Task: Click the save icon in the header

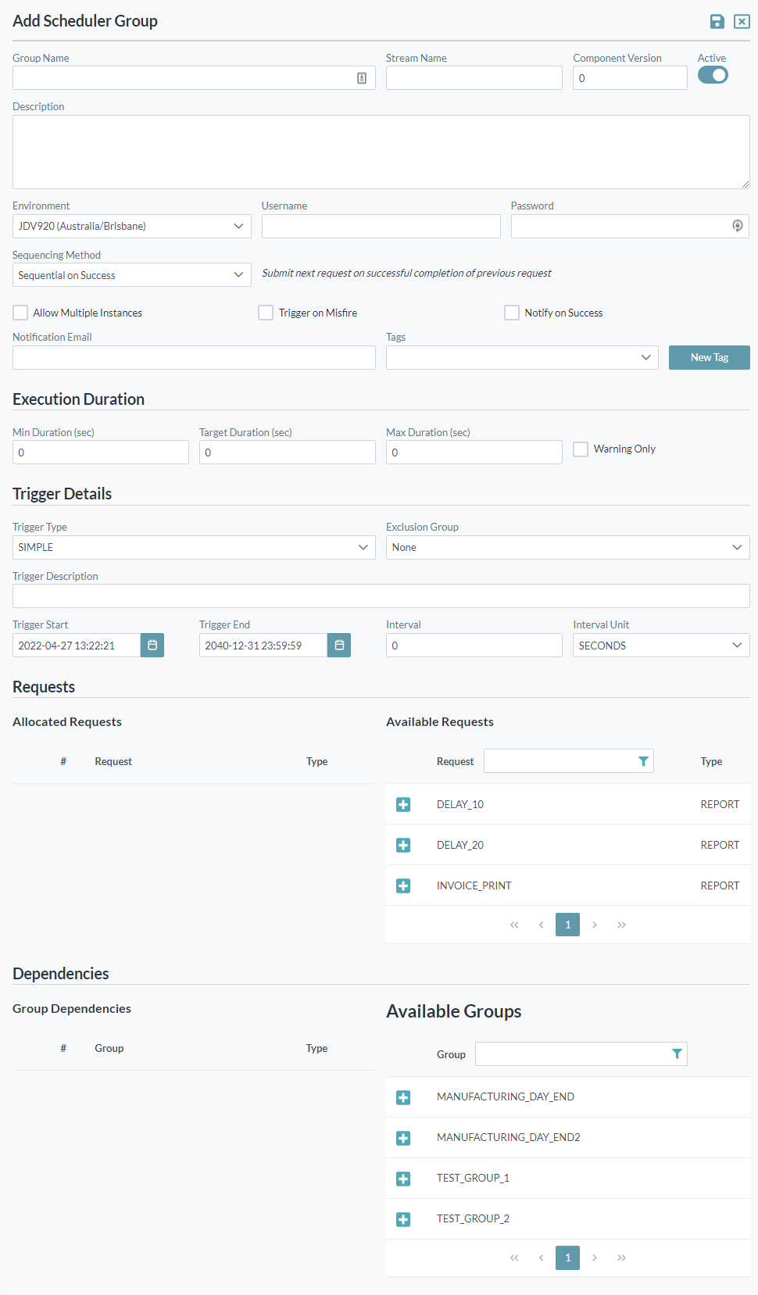Action: point(717,21)
